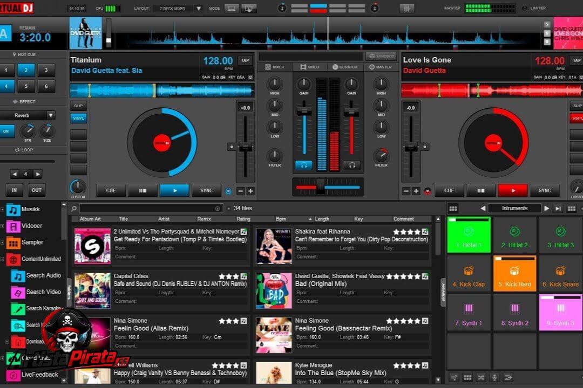583x388 pixels.
Task: Increase the loop length with right arrow
Action: coord(38,174)
